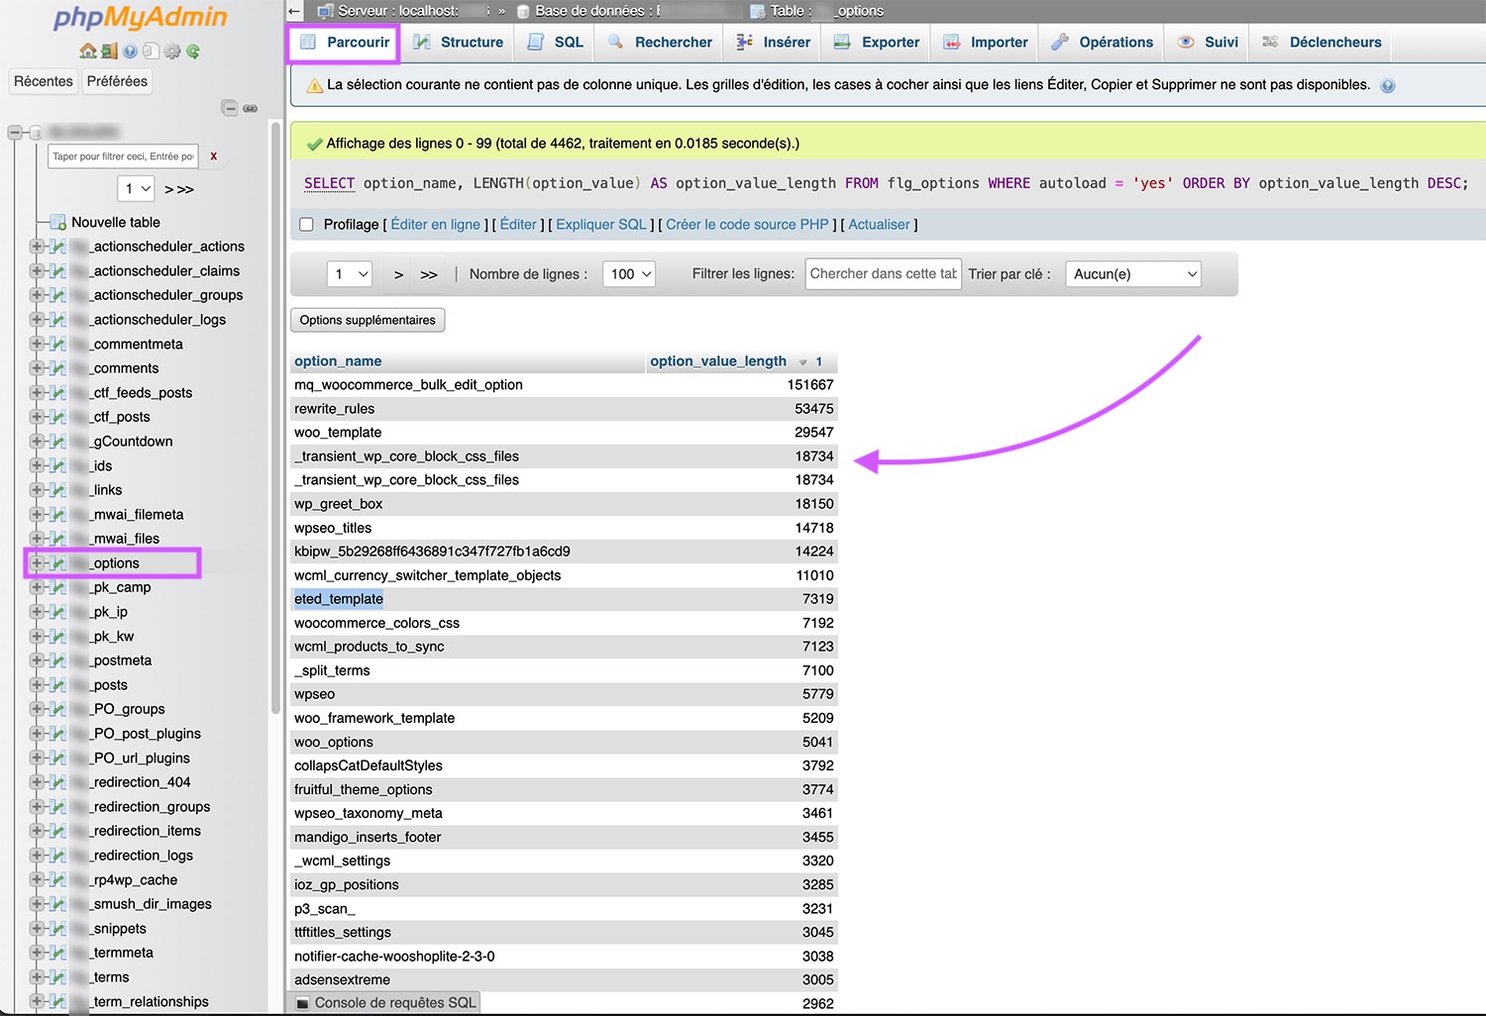Click the Nouvelle table link

(115, 222)
